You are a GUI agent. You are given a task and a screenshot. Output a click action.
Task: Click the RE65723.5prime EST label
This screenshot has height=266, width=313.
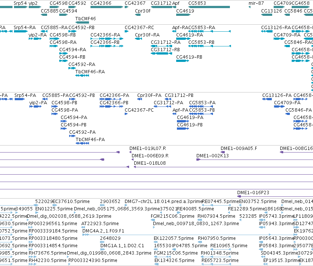[220, 260]
